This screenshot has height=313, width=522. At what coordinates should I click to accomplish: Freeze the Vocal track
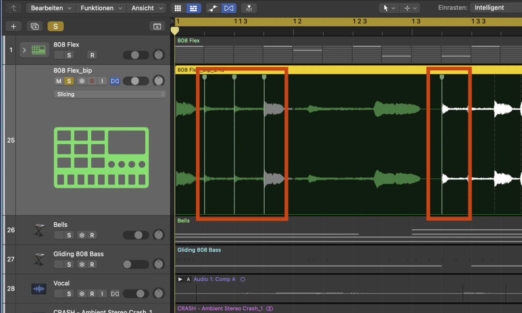click(82, 294)
